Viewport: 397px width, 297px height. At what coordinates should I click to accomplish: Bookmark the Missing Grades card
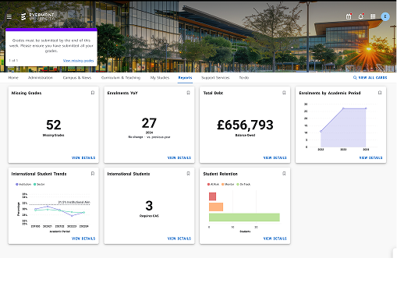pyautogui.click(x=93, y=93)
